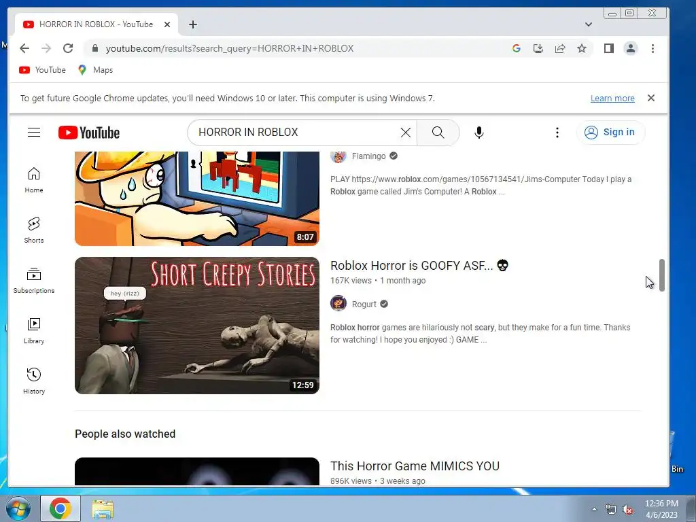Open a new tab with plus button
696x522 pixels.
tap(192, 24)
